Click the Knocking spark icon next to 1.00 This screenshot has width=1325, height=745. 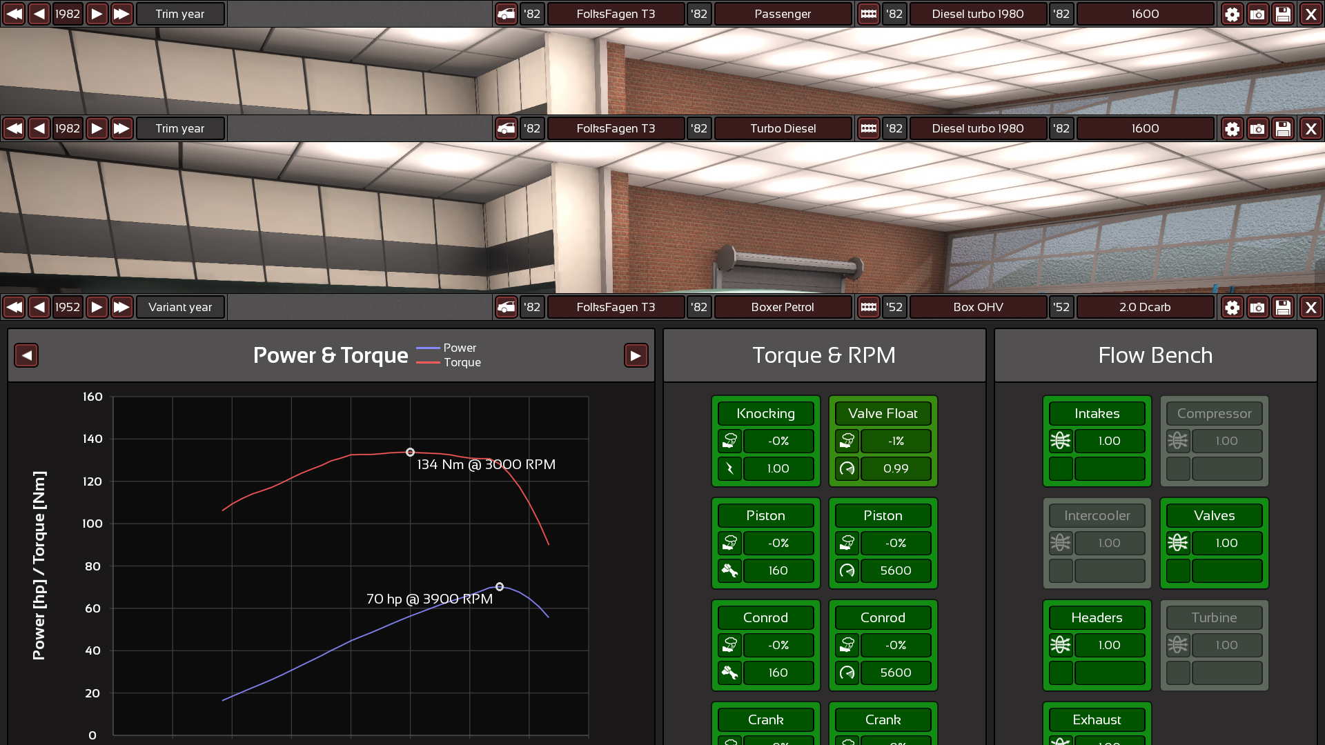729,468
